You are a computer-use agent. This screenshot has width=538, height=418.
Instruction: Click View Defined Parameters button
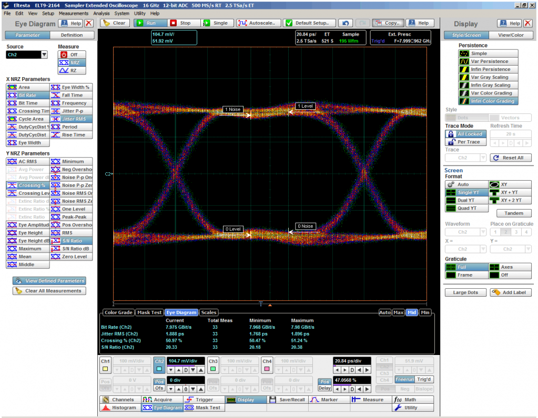click(x=49, y=281)
